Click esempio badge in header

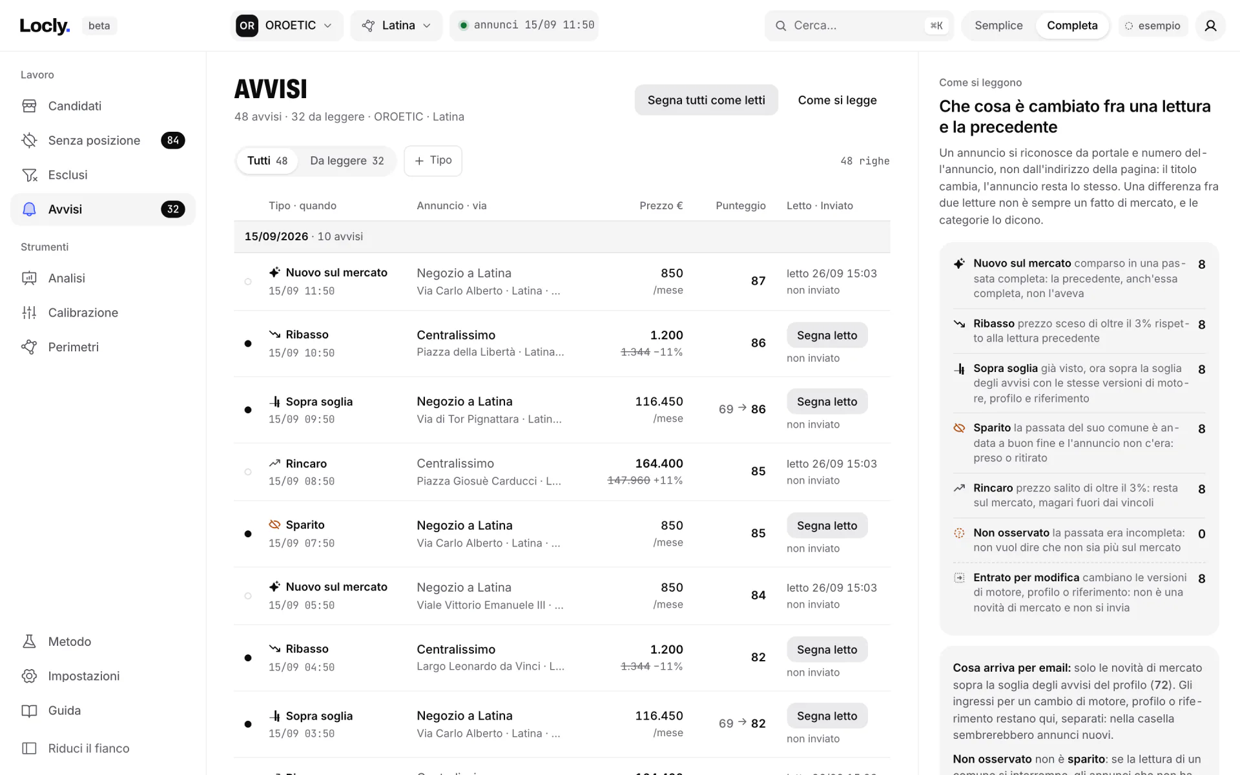[x=1153, y=26]
